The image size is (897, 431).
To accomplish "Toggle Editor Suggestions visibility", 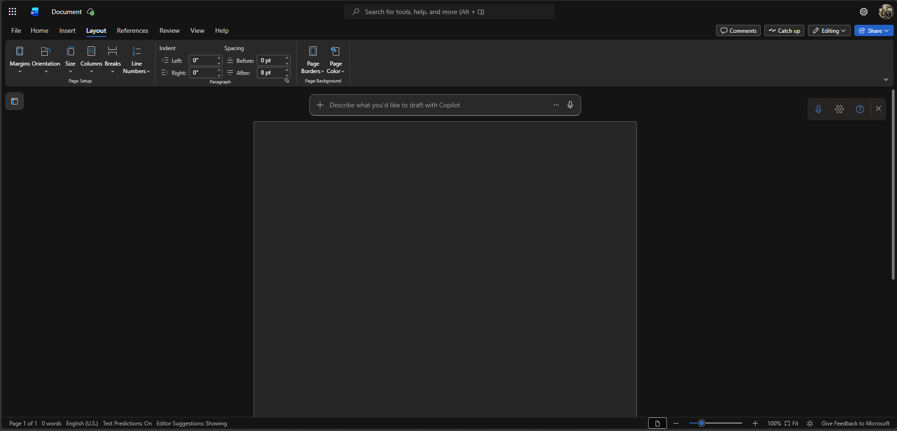I will [191, 423].
